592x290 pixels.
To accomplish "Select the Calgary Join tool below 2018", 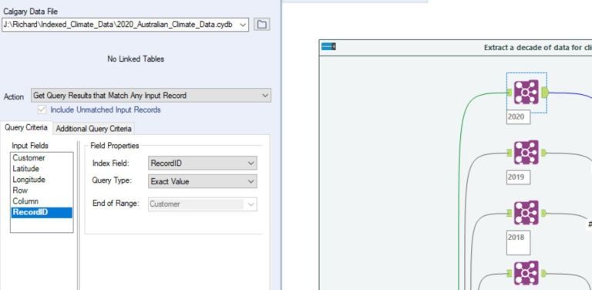I will coord(526,273).
